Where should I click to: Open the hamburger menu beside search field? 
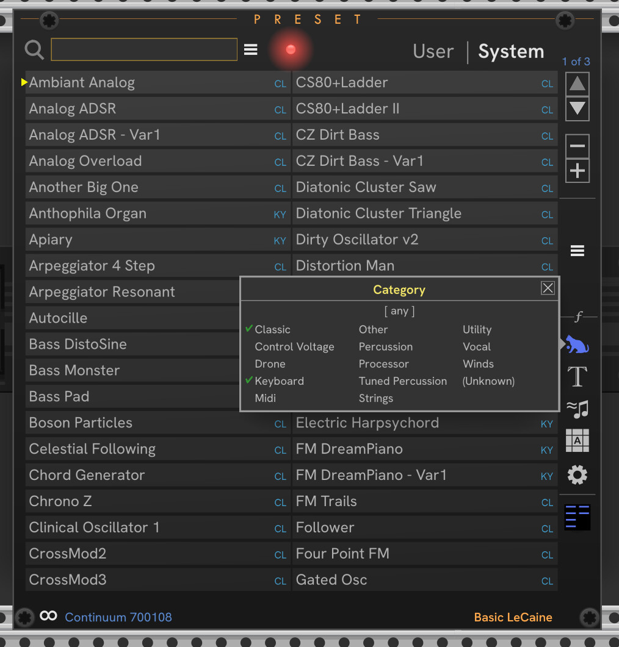(251, 49)
